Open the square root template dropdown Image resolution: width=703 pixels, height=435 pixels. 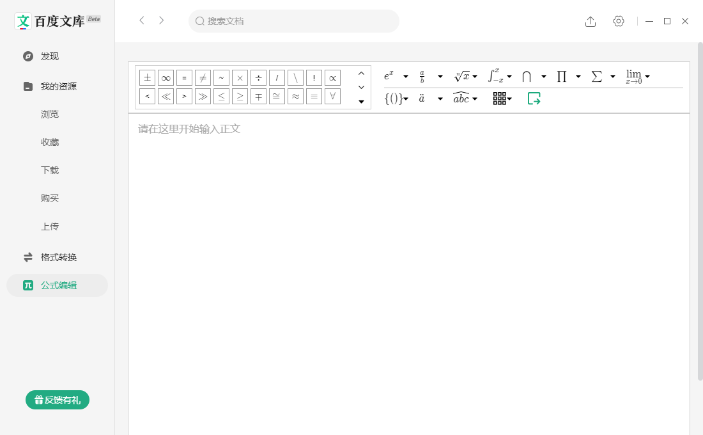pyautogui.click(x=474, y=77)
